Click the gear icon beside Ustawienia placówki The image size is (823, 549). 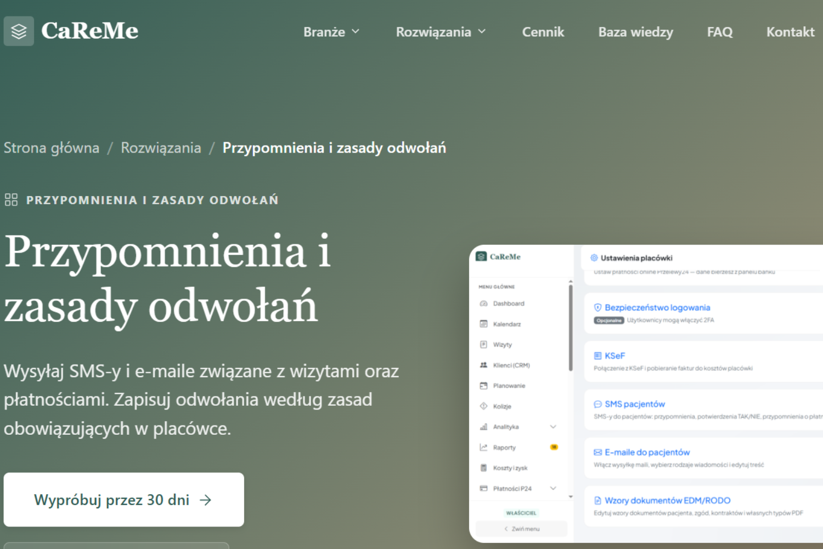pyautogui.click(x=594, y=257)
